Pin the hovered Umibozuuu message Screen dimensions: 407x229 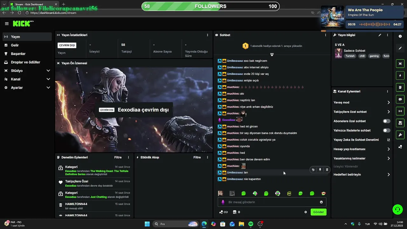click(x=320, y=170)
